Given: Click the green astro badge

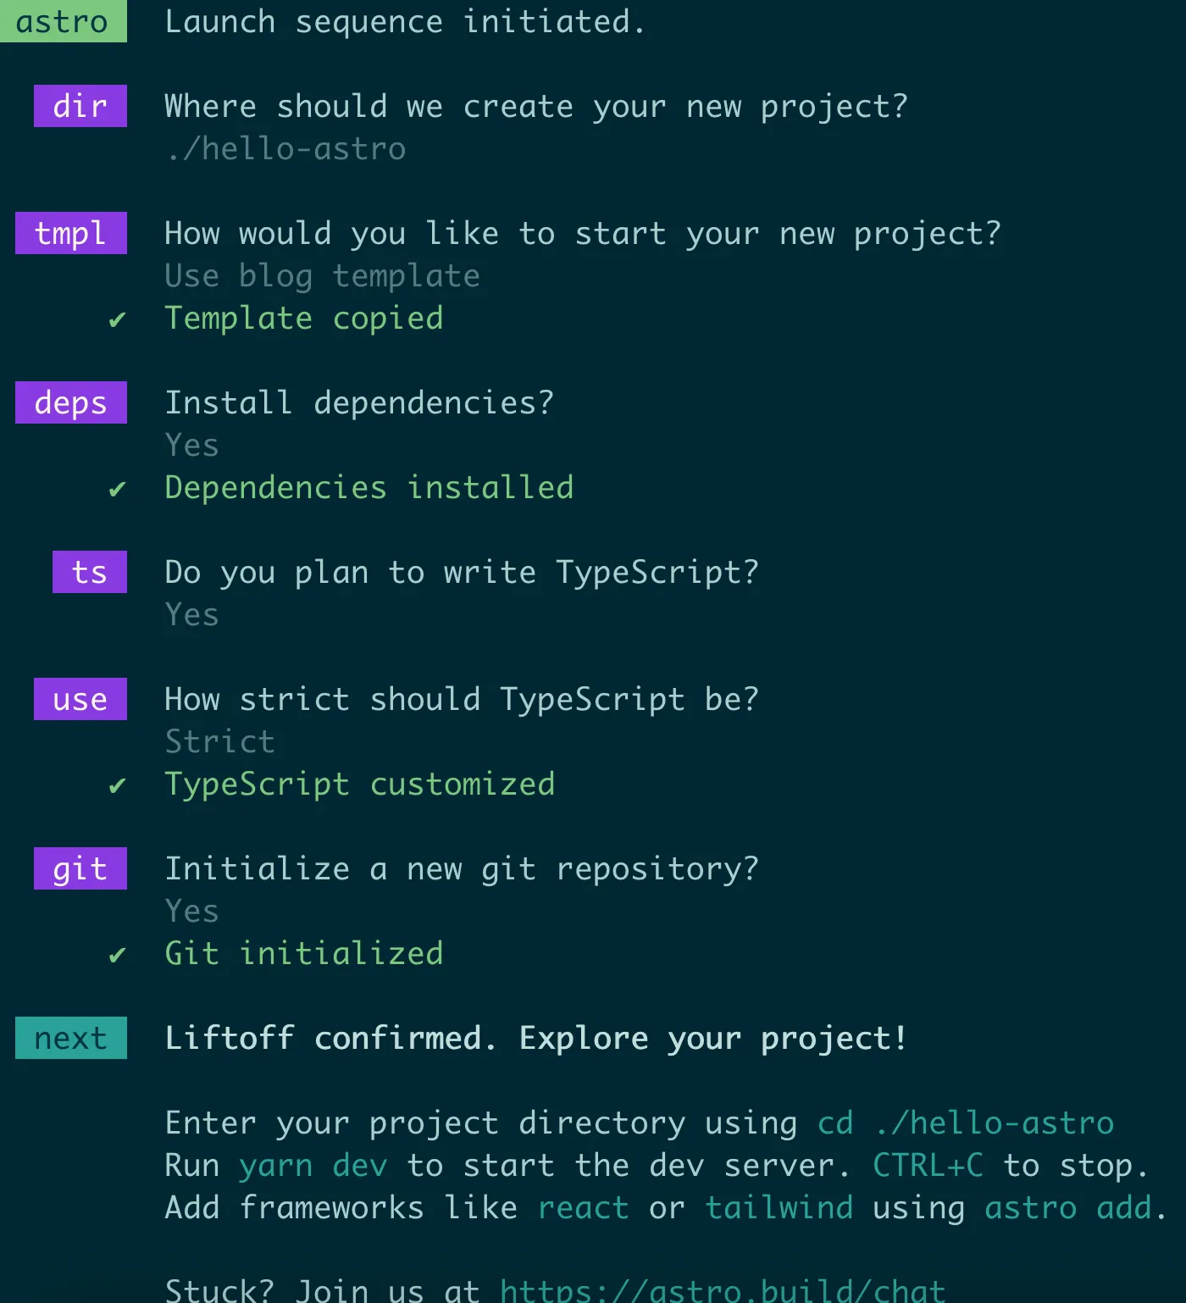Looking at the screenshot, I should click(x=63, y=21).
